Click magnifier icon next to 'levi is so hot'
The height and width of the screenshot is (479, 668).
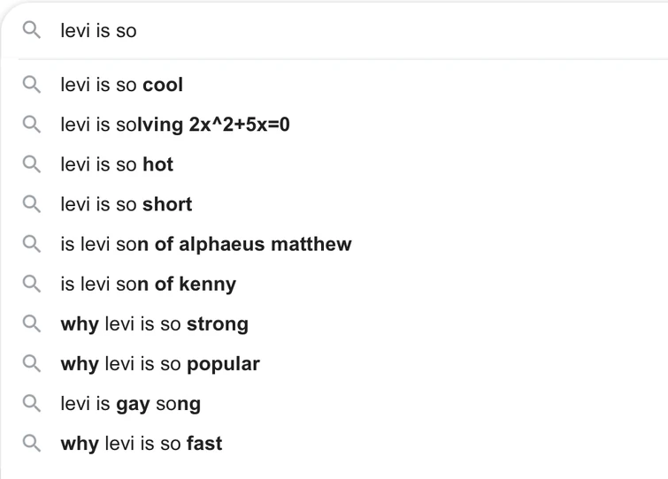click(31, 164)
